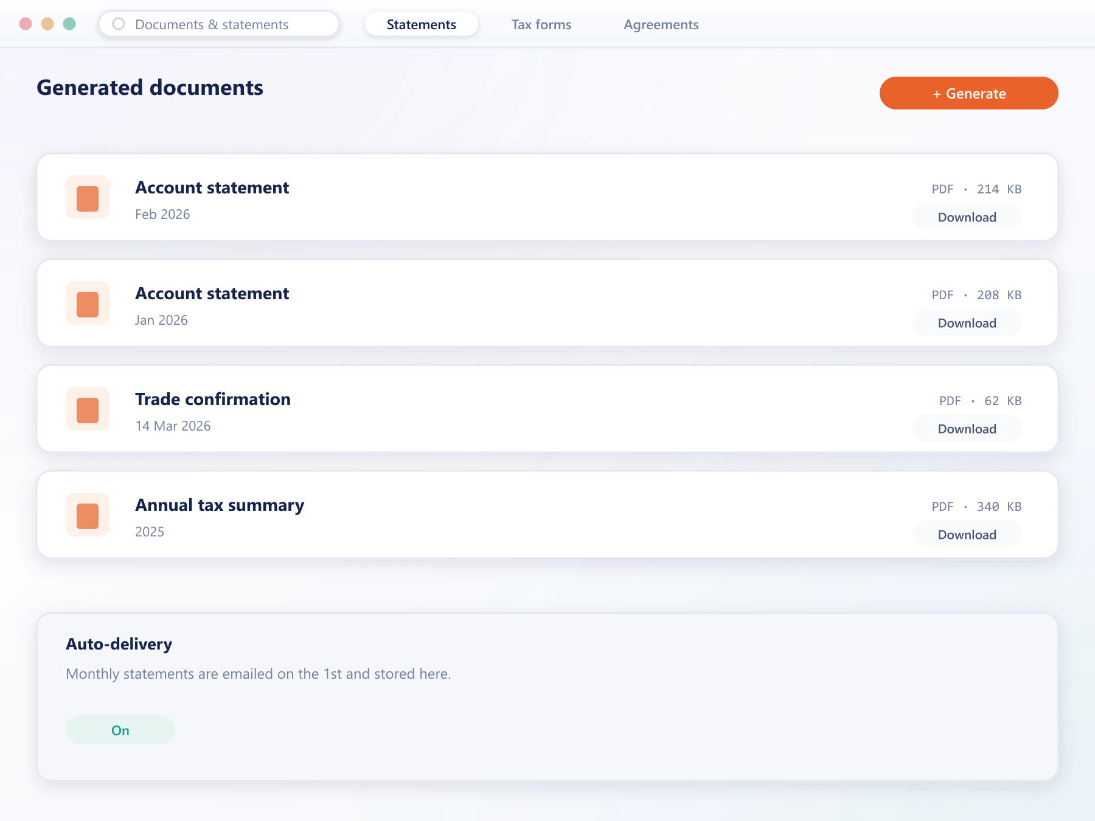Click the "PDF · 208 KB" file info
The image size is (1095, 821).
(x=976, y=295)
